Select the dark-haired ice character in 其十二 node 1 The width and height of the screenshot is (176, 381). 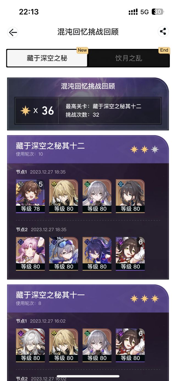(130, 196)
